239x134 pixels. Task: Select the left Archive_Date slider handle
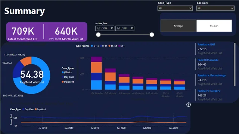(x=98, y=35)
